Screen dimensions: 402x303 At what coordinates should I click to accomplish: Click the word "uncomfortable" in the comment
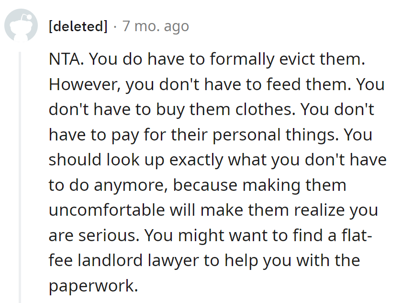tap(116, 210)
